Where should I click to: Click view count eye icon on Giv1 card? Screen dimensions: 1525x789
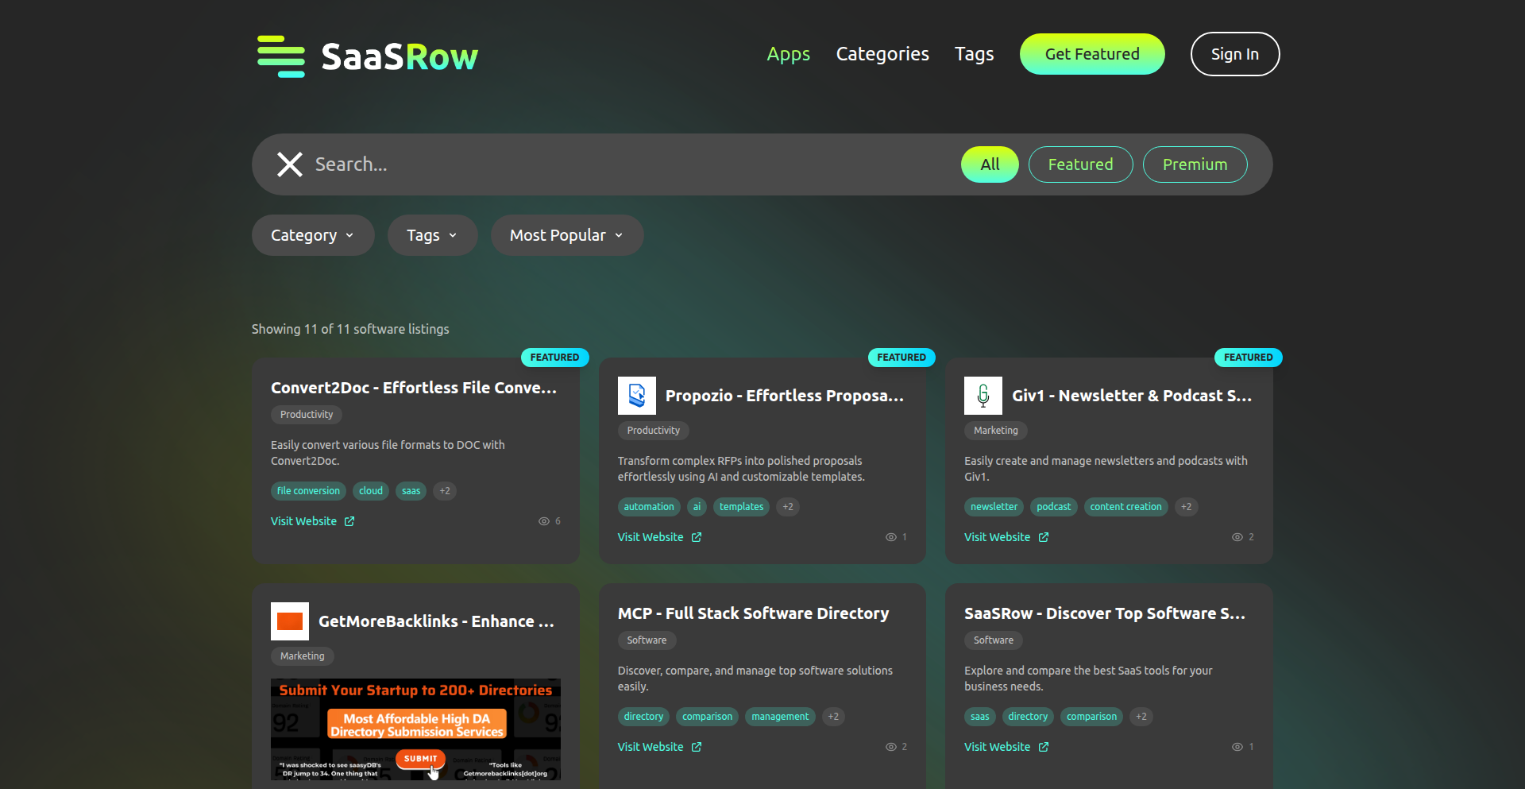1237,537
